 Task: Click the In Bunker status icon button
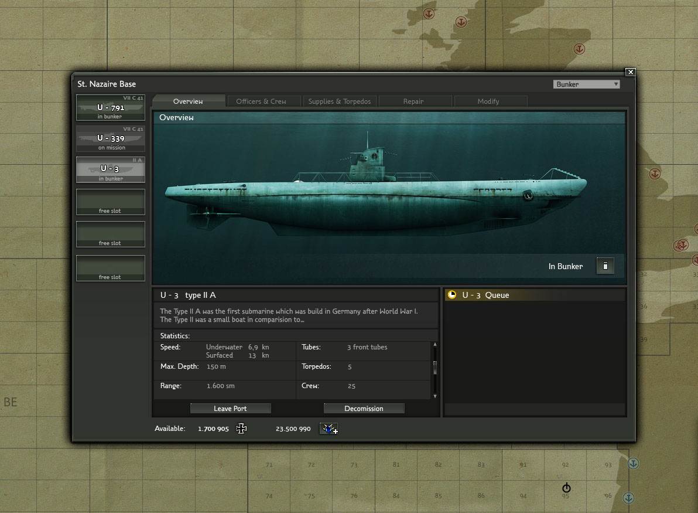(605, 266)
